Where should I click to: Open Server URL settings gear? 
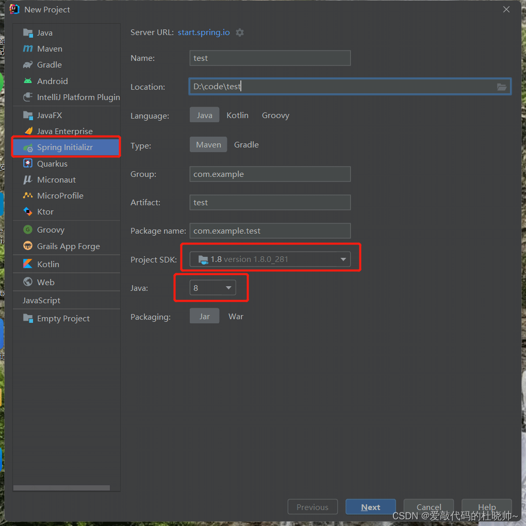click(239, 32)
